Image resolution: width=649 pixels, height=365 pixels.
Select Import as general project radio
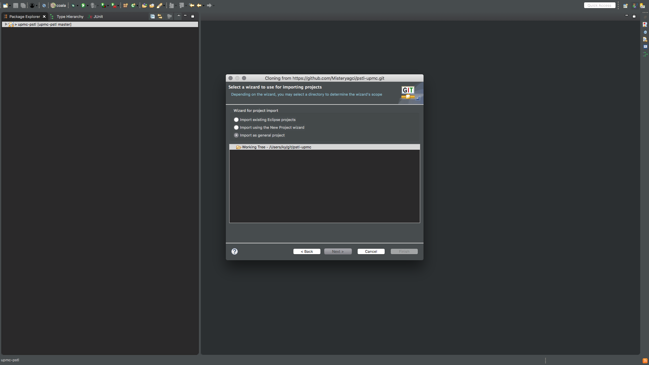coord(236,135)
